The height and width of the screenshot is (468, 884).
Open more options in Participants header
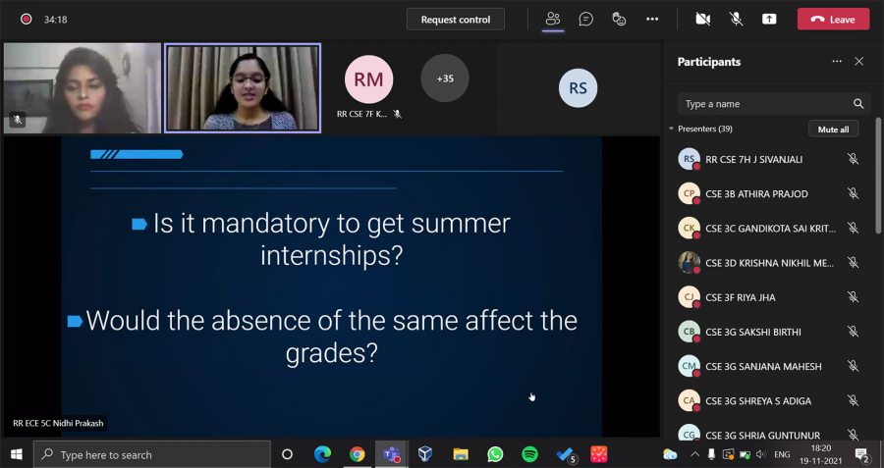(x=837, y=61)
